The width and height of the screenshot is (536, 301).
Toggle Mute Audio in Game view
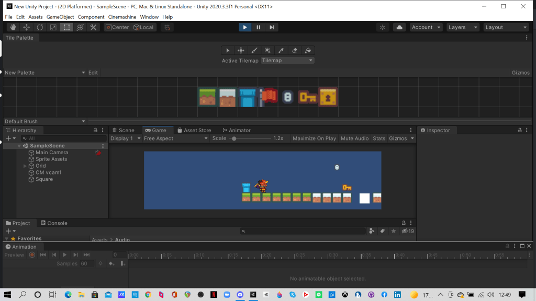(x=354, y=138)
